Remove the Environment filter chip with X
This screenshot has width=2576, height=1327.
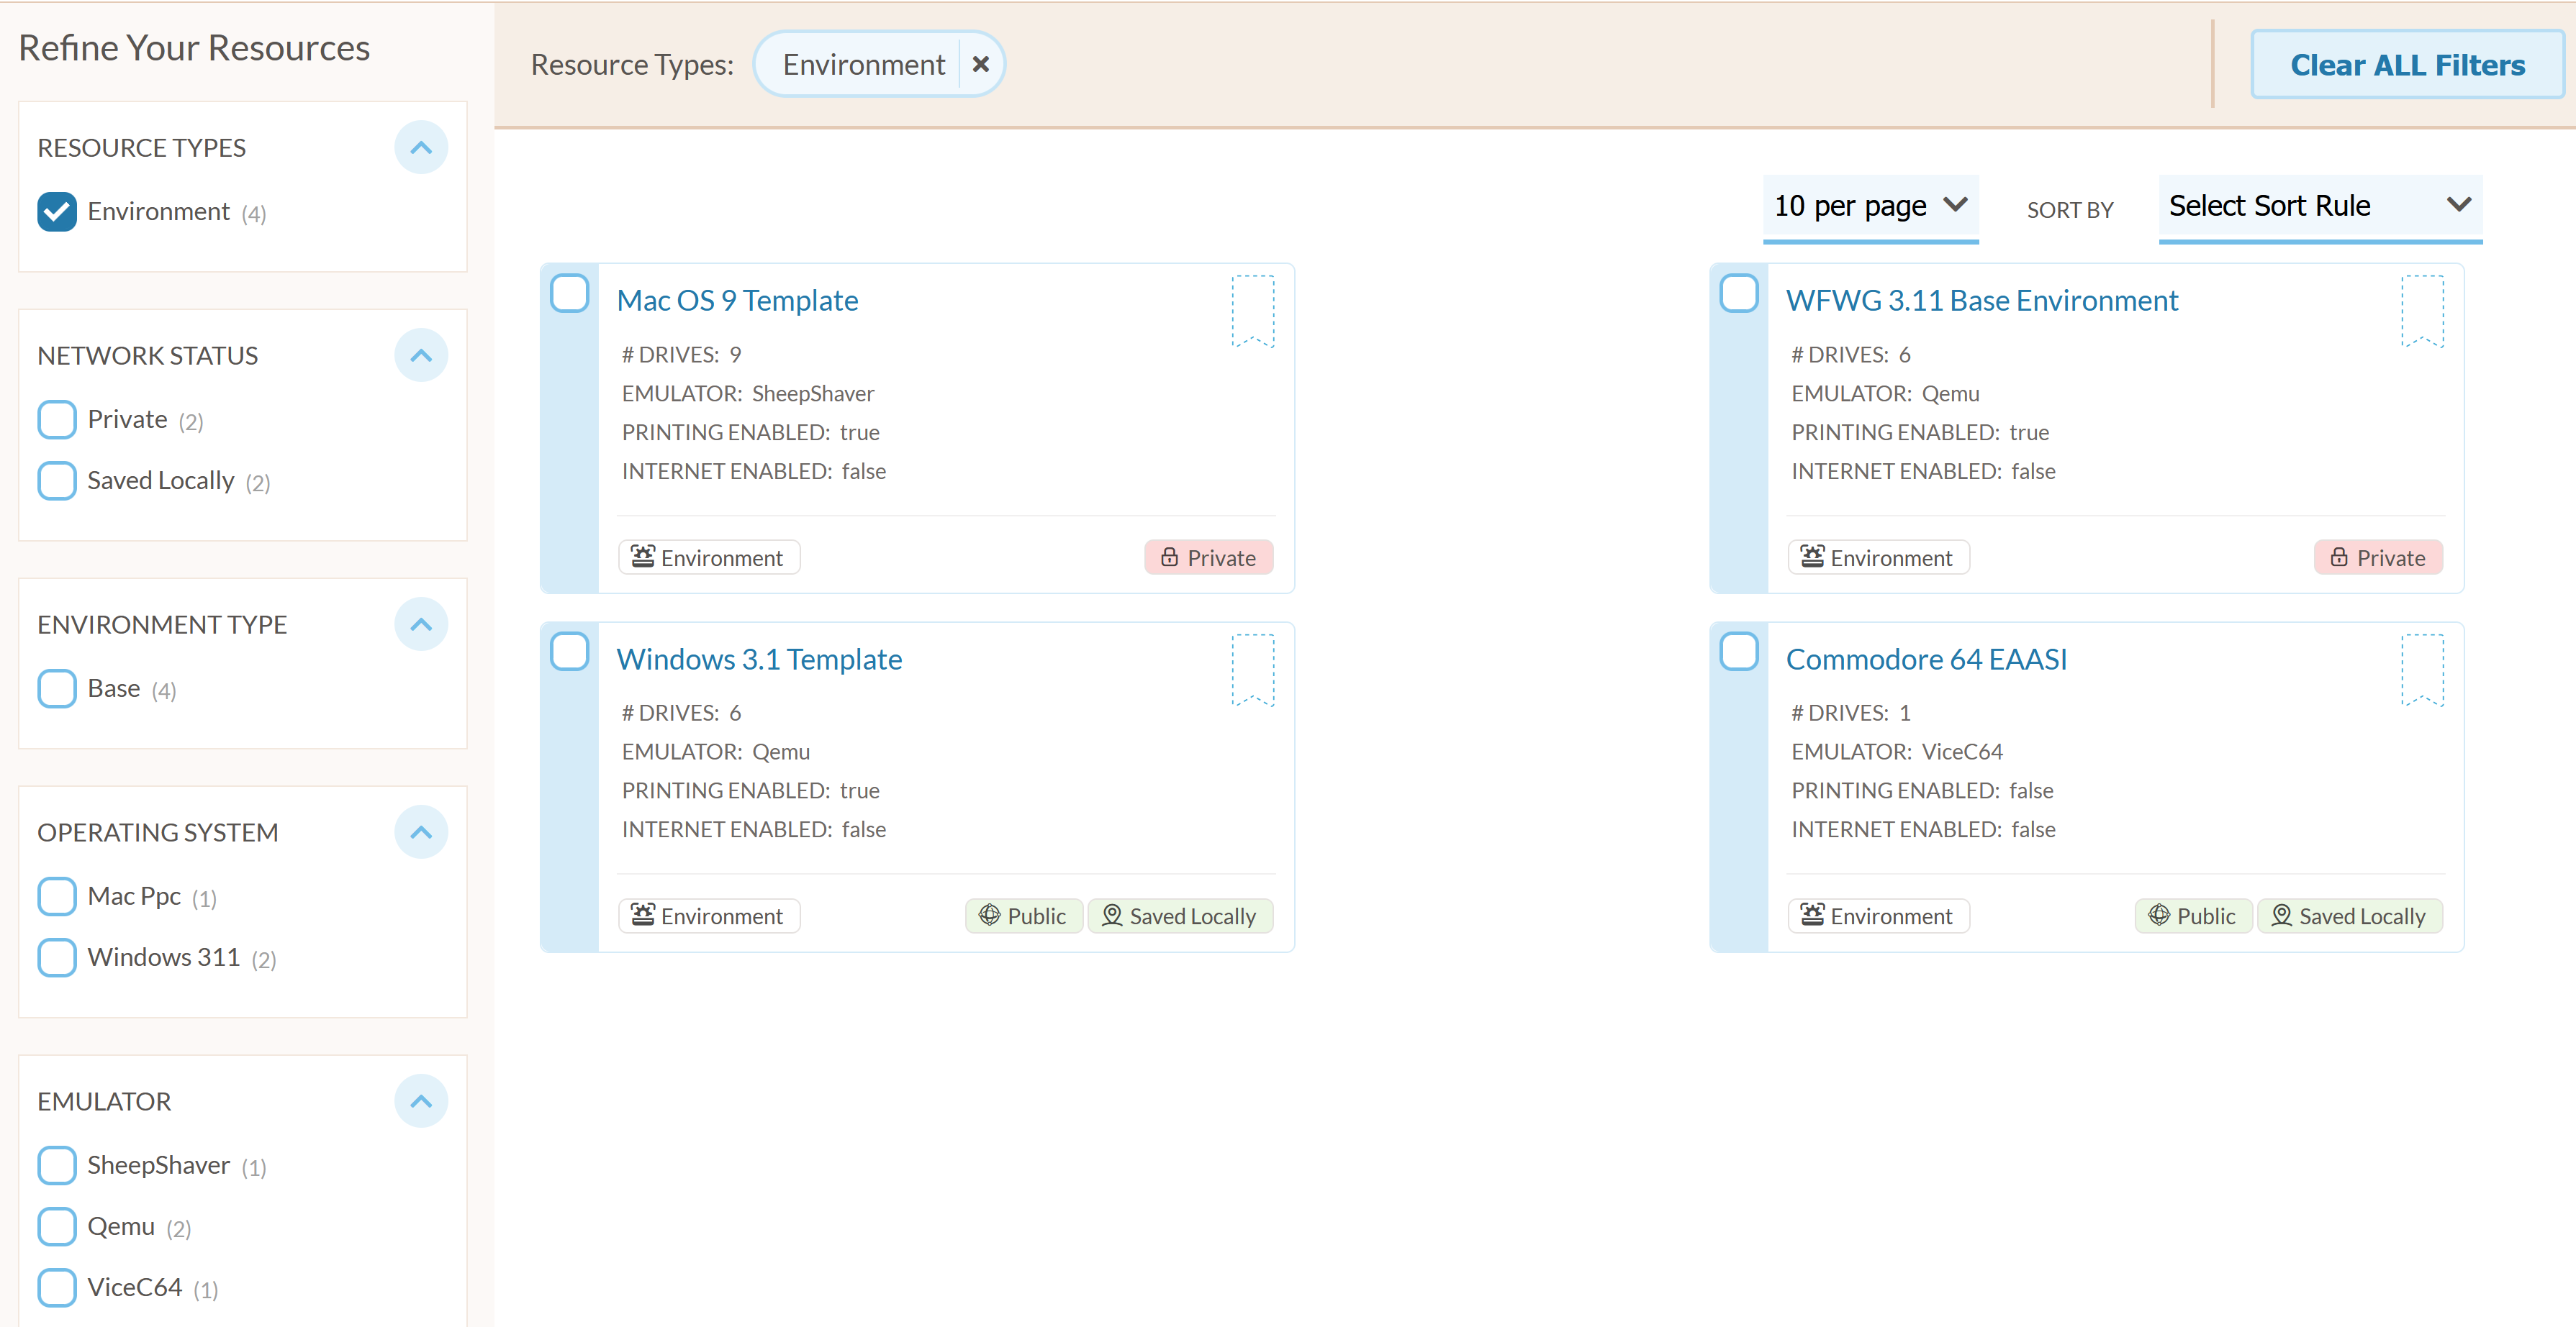pos(981,64)
